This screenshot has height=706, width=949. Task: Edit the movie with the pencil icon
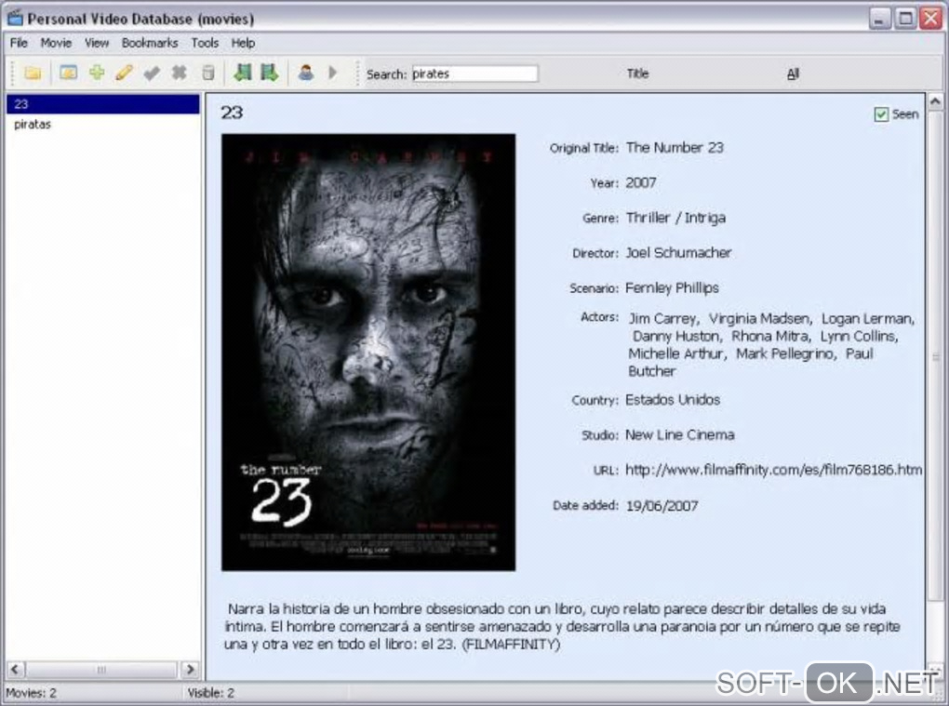(x=124, y=73)
